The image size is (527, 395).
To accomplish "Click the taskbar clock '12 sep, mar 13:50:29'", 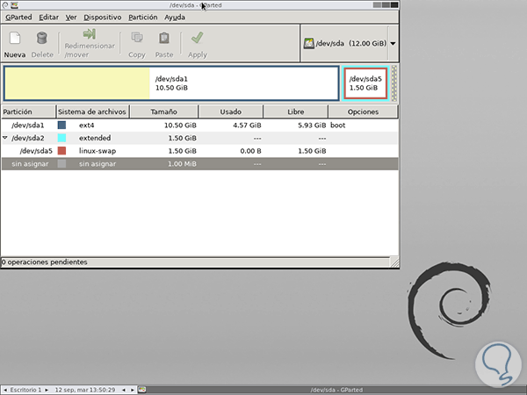I will [85, 390].
